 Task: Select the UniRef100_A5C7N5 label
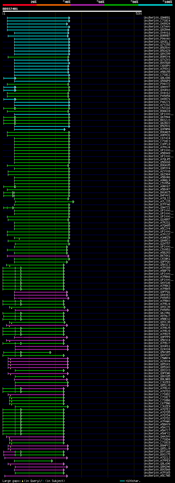coord(157,476)
